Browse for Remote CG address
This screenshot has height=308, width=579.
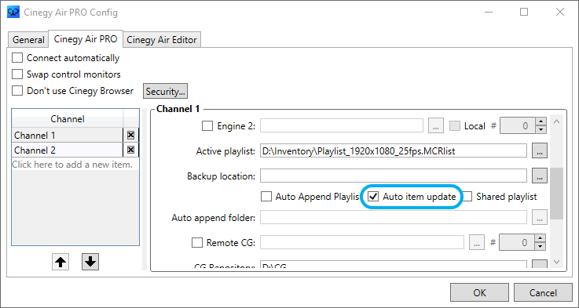pyautogui.click(x=477, y=242)
